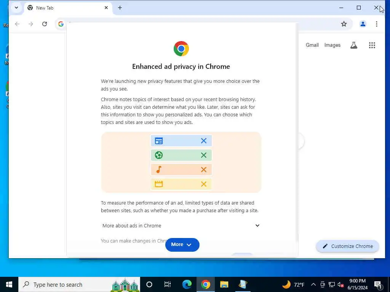Select the New Tab tab

click(67, 8)
